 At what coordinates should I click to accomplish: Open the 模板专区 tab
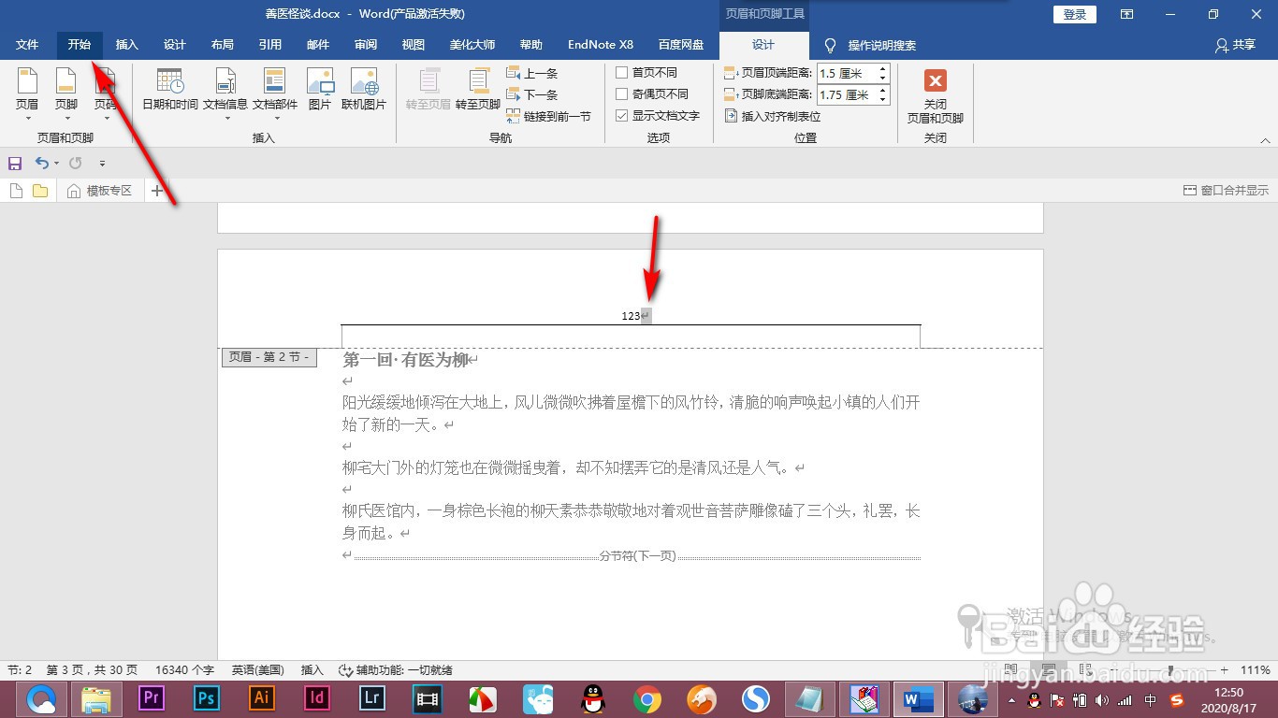coord(99,191)
